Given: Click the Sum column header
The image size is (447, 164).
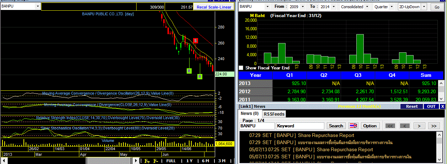Looking at the screenshot, I should click(426, 75).
